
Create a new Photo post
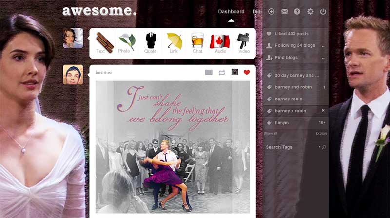(126, 43)
